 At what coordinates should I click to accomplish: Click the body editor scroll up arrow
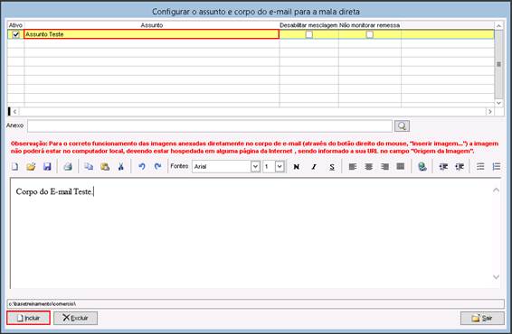(496, 190)
